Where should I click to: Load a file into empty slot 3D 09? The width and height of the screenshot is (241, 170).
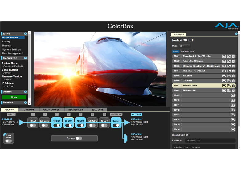click(x=233, y=95)
